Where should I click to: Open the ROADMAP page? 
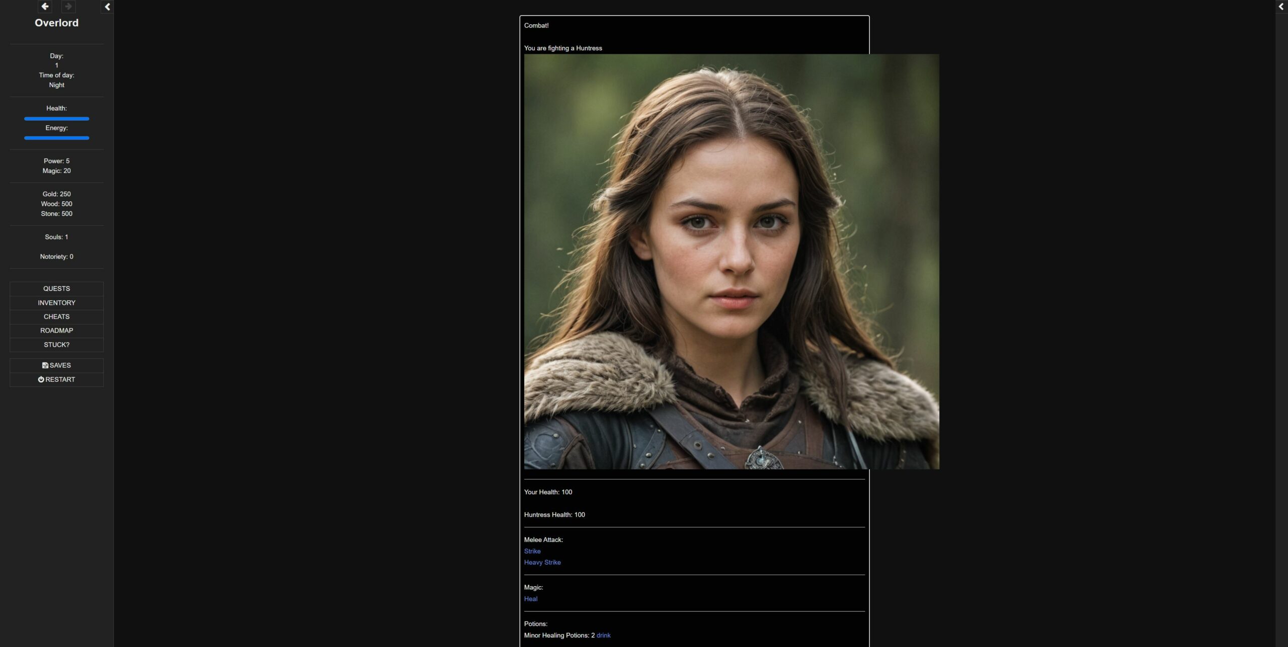[56, 331]
